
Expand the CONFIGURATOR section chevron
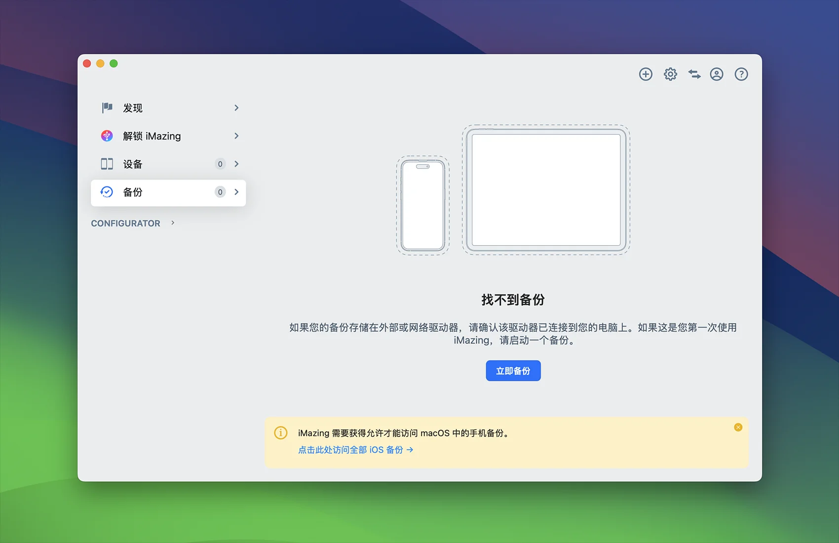(173, 223)
